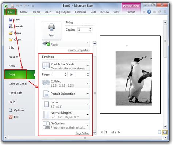Switch to the View tab
Viewport: 173px width, 145px height.
[116, 12]
